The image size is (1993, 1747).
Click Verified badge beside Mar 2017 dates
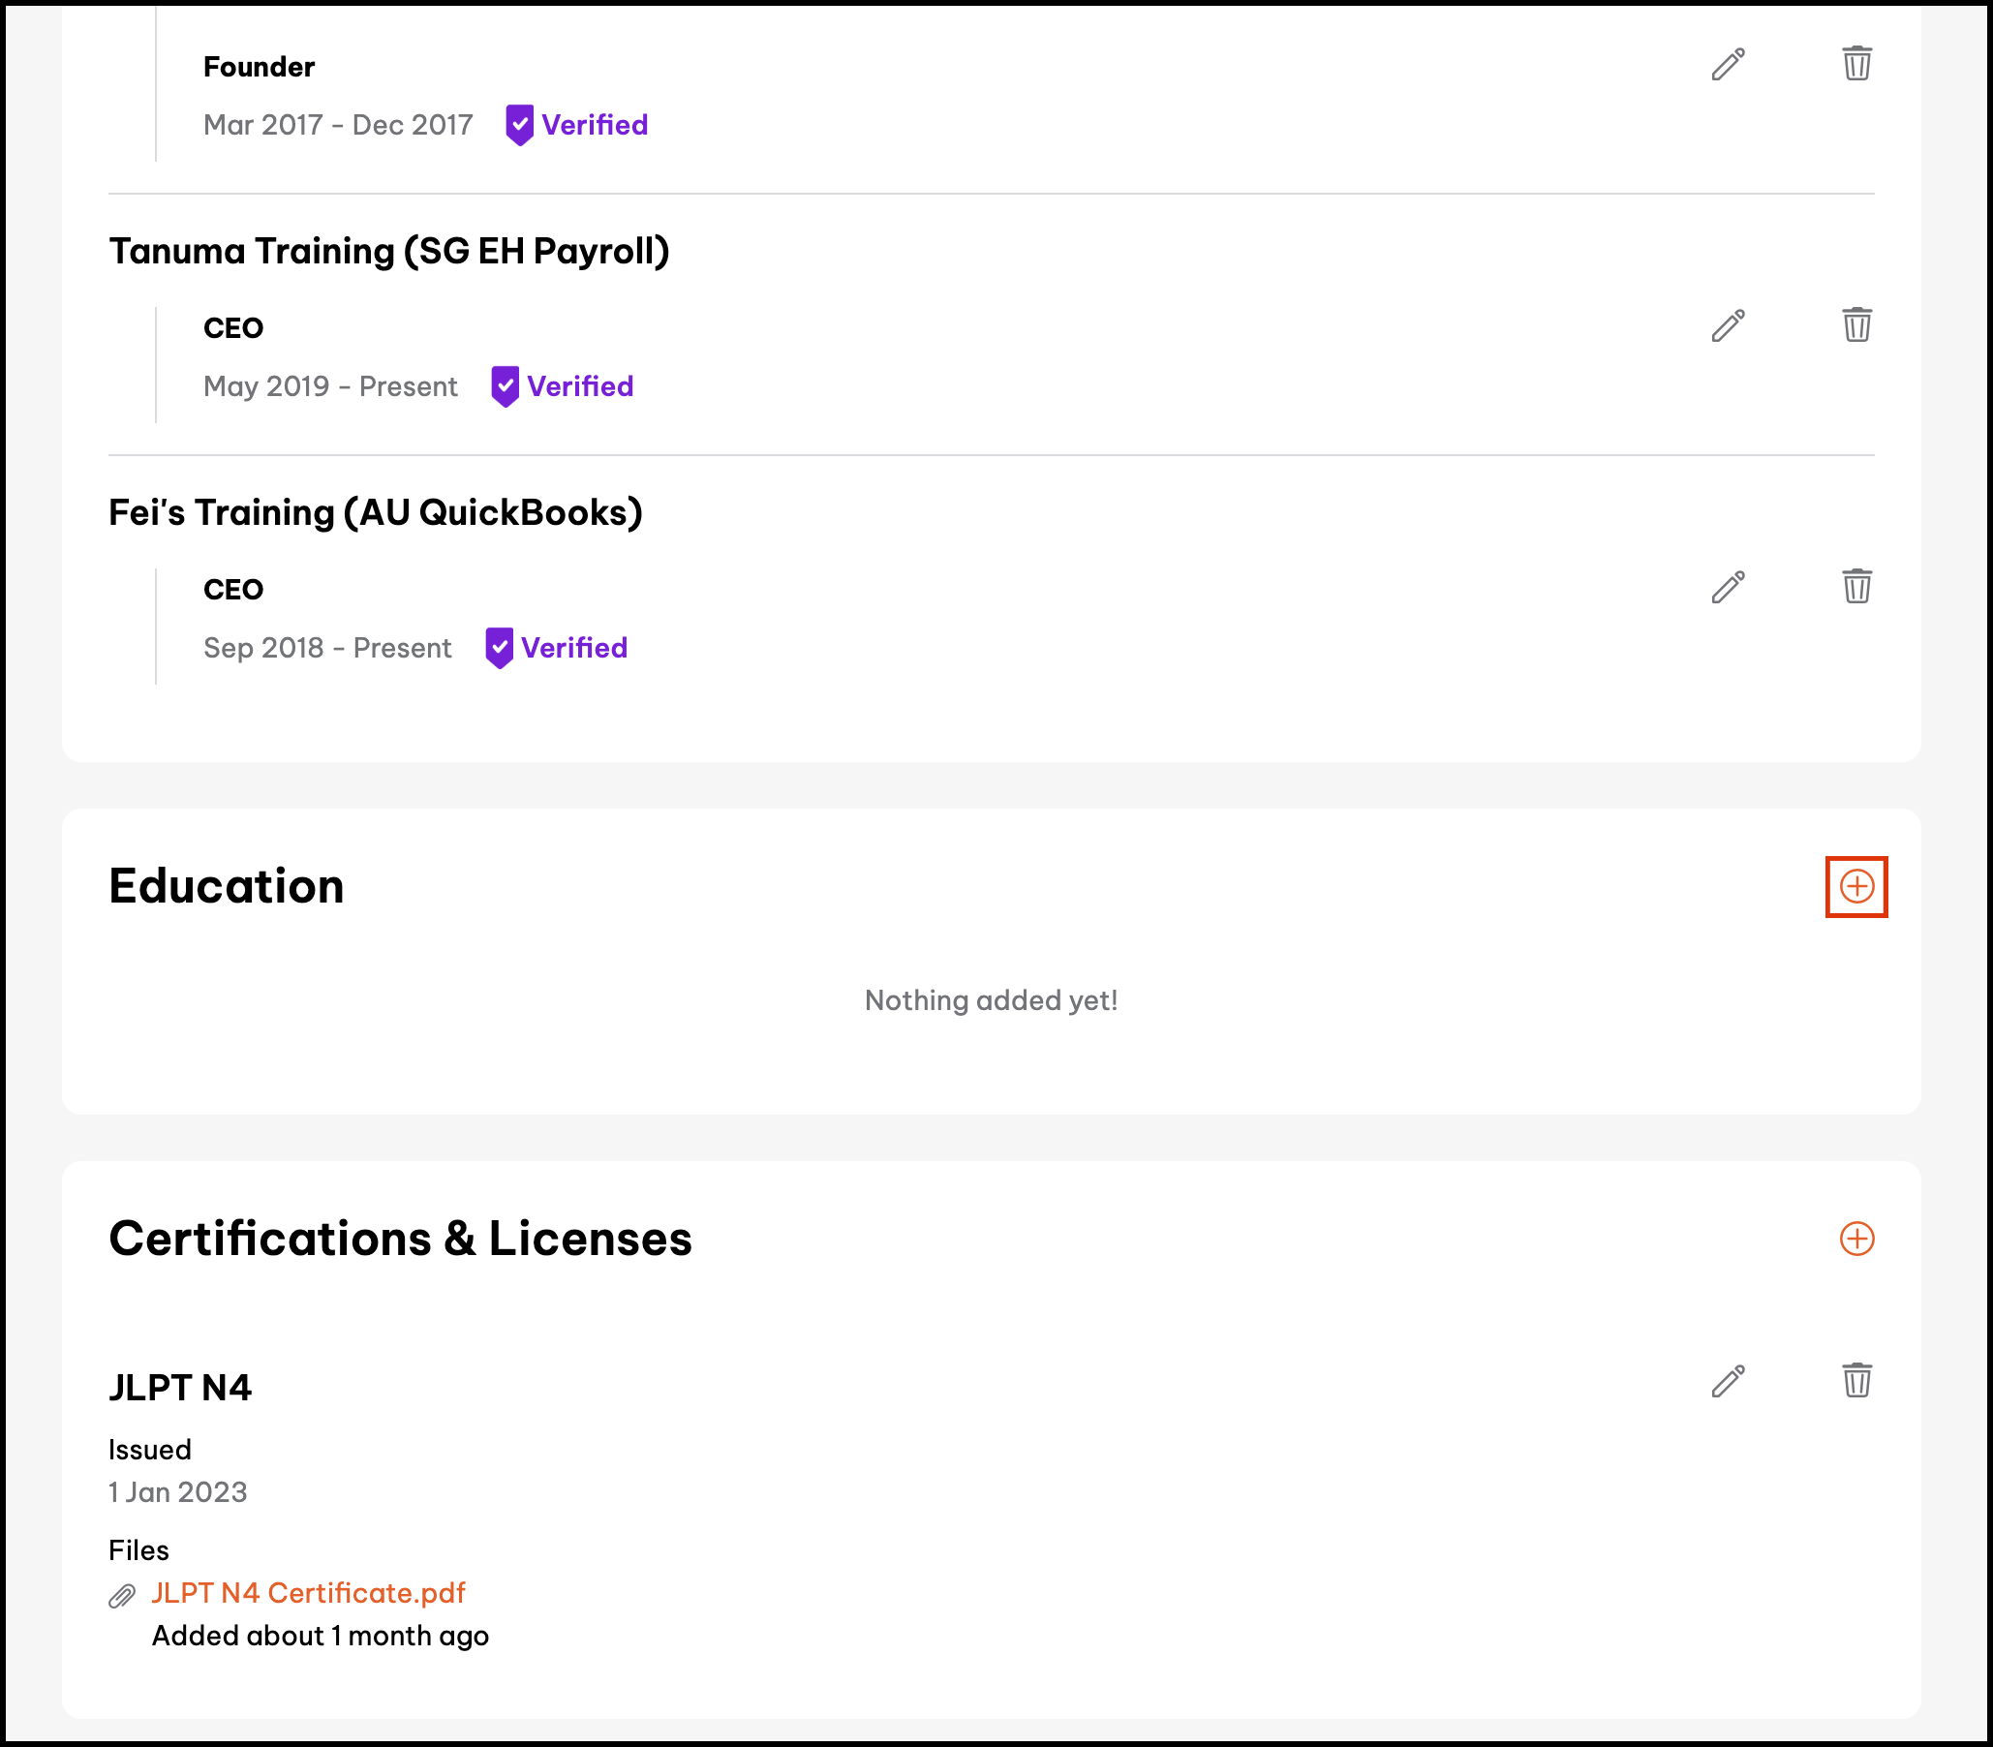pyautogui.click(x=577, y=125)
